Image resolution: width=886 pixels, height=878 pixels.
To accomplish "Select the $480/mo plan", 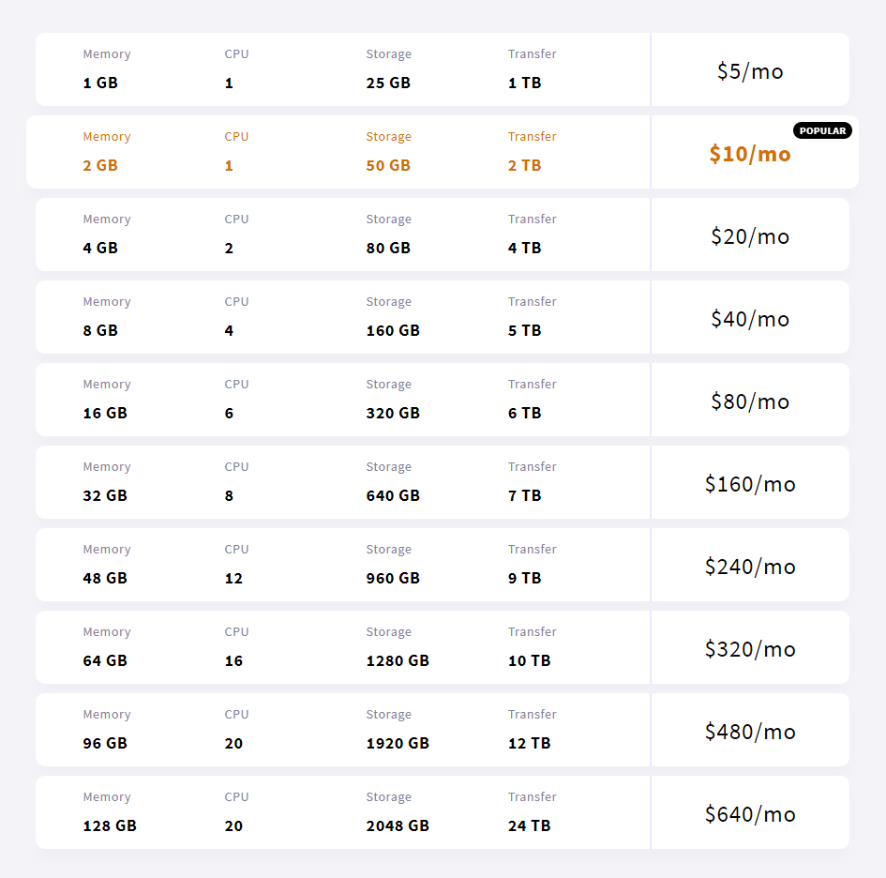I will point(750,732).
